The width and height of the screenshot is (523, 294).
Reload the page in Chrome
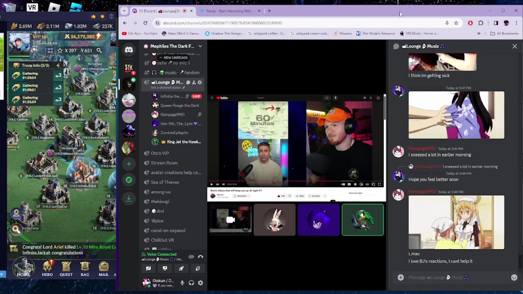pos(145,23)
